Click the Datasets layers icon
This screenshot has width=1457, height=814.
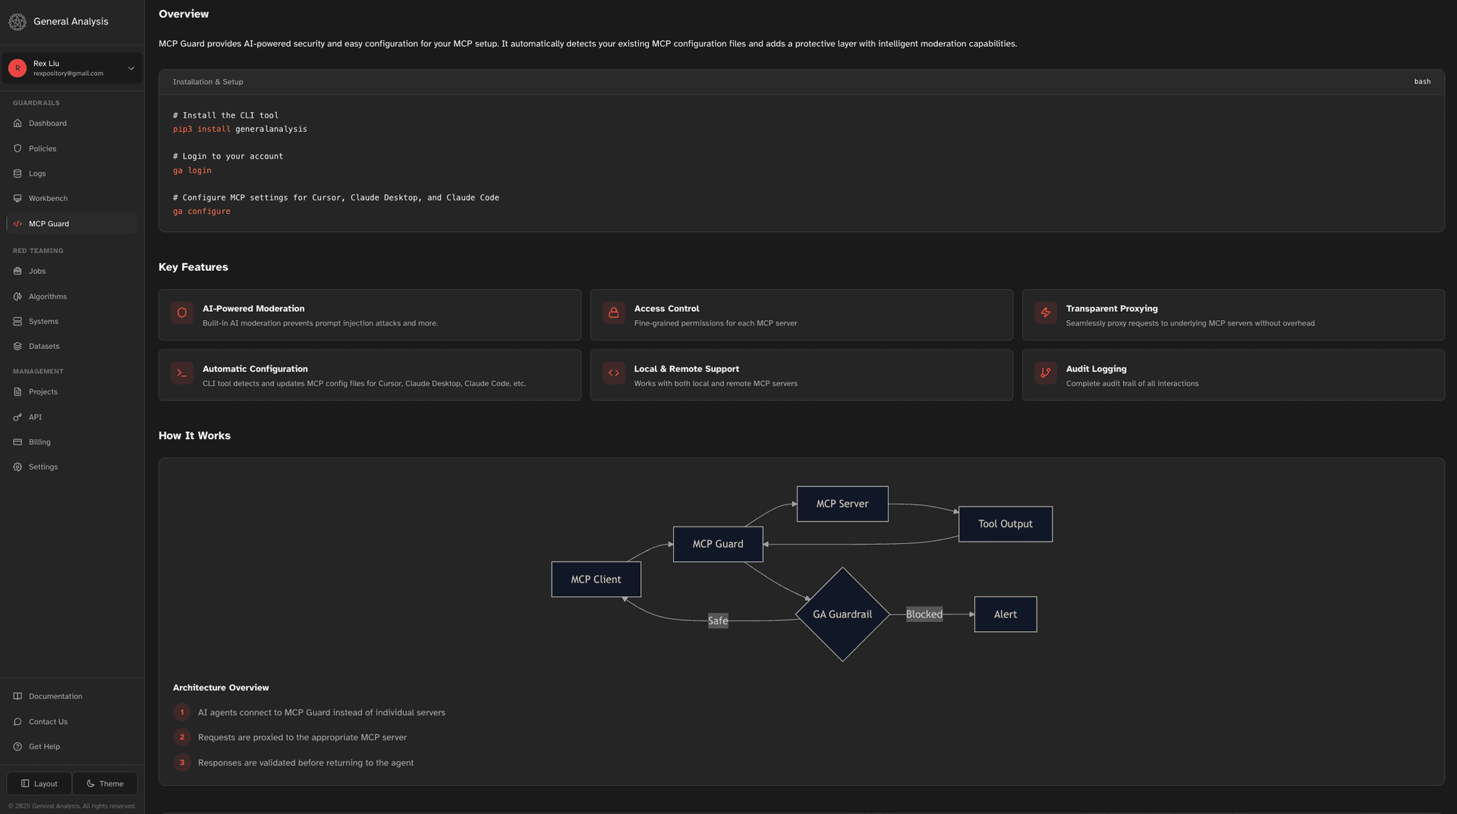tap(17, 347)
